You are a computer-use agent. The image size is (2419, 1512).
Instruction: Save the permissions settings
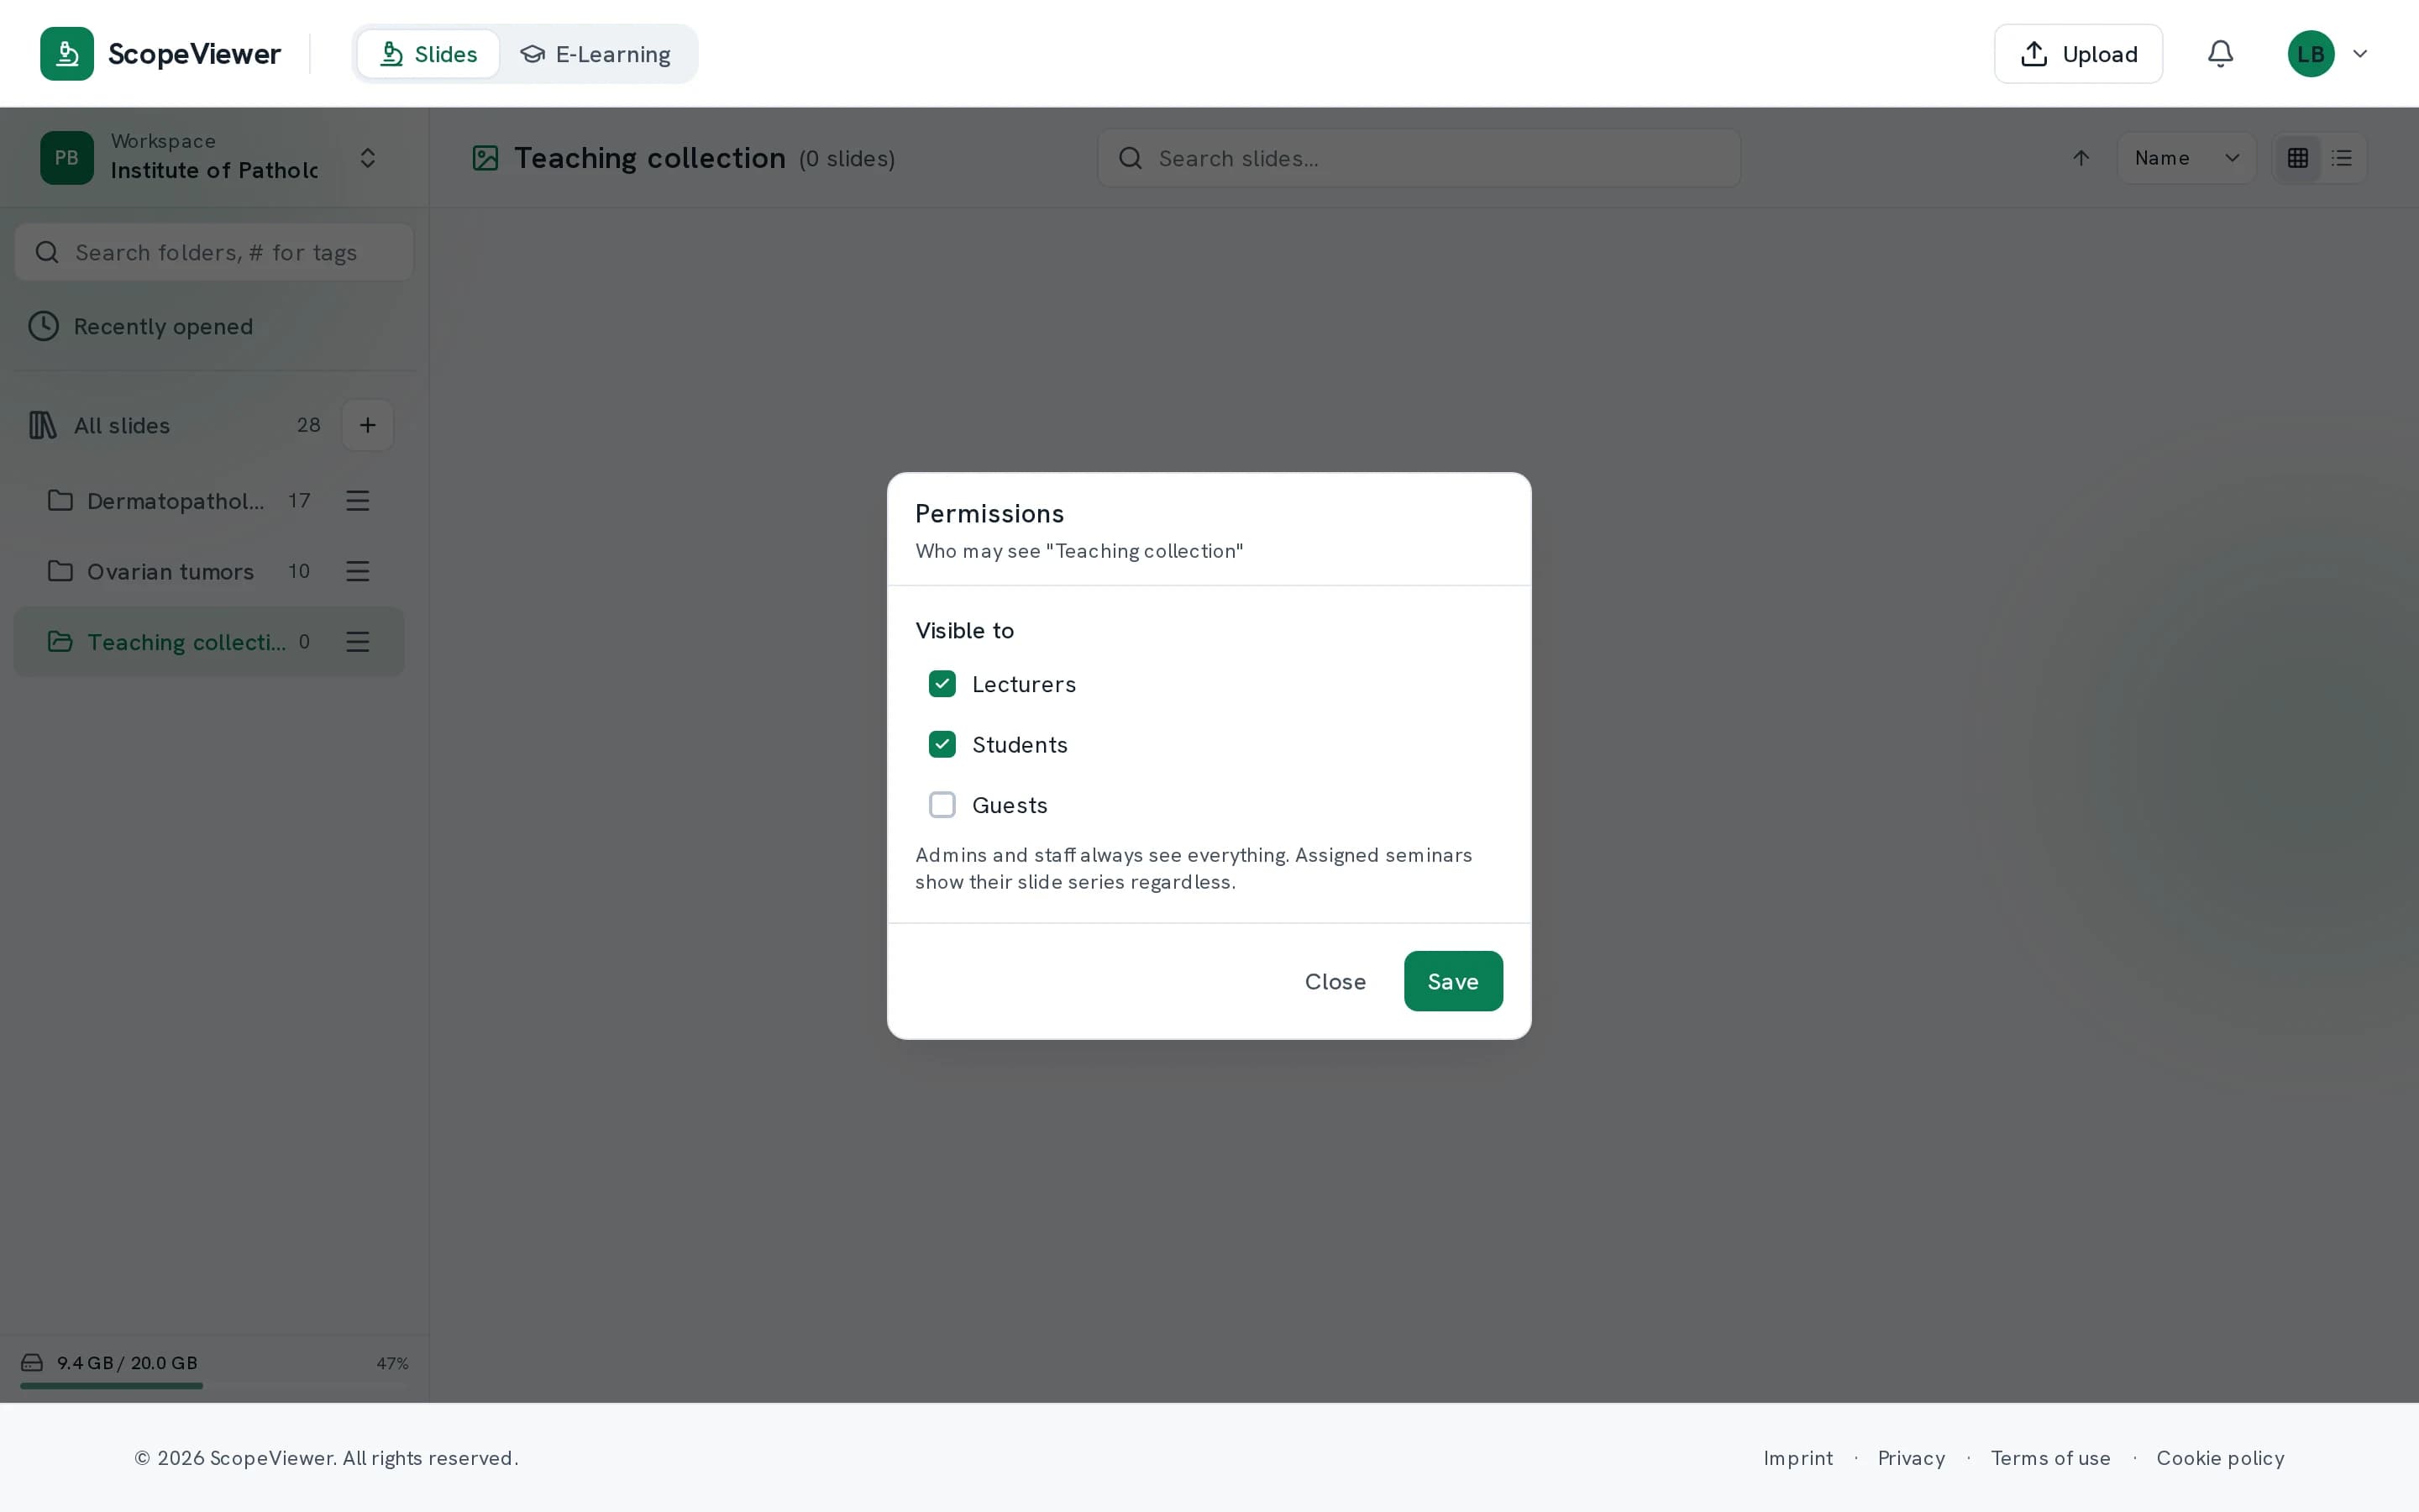coord(1453,981)
